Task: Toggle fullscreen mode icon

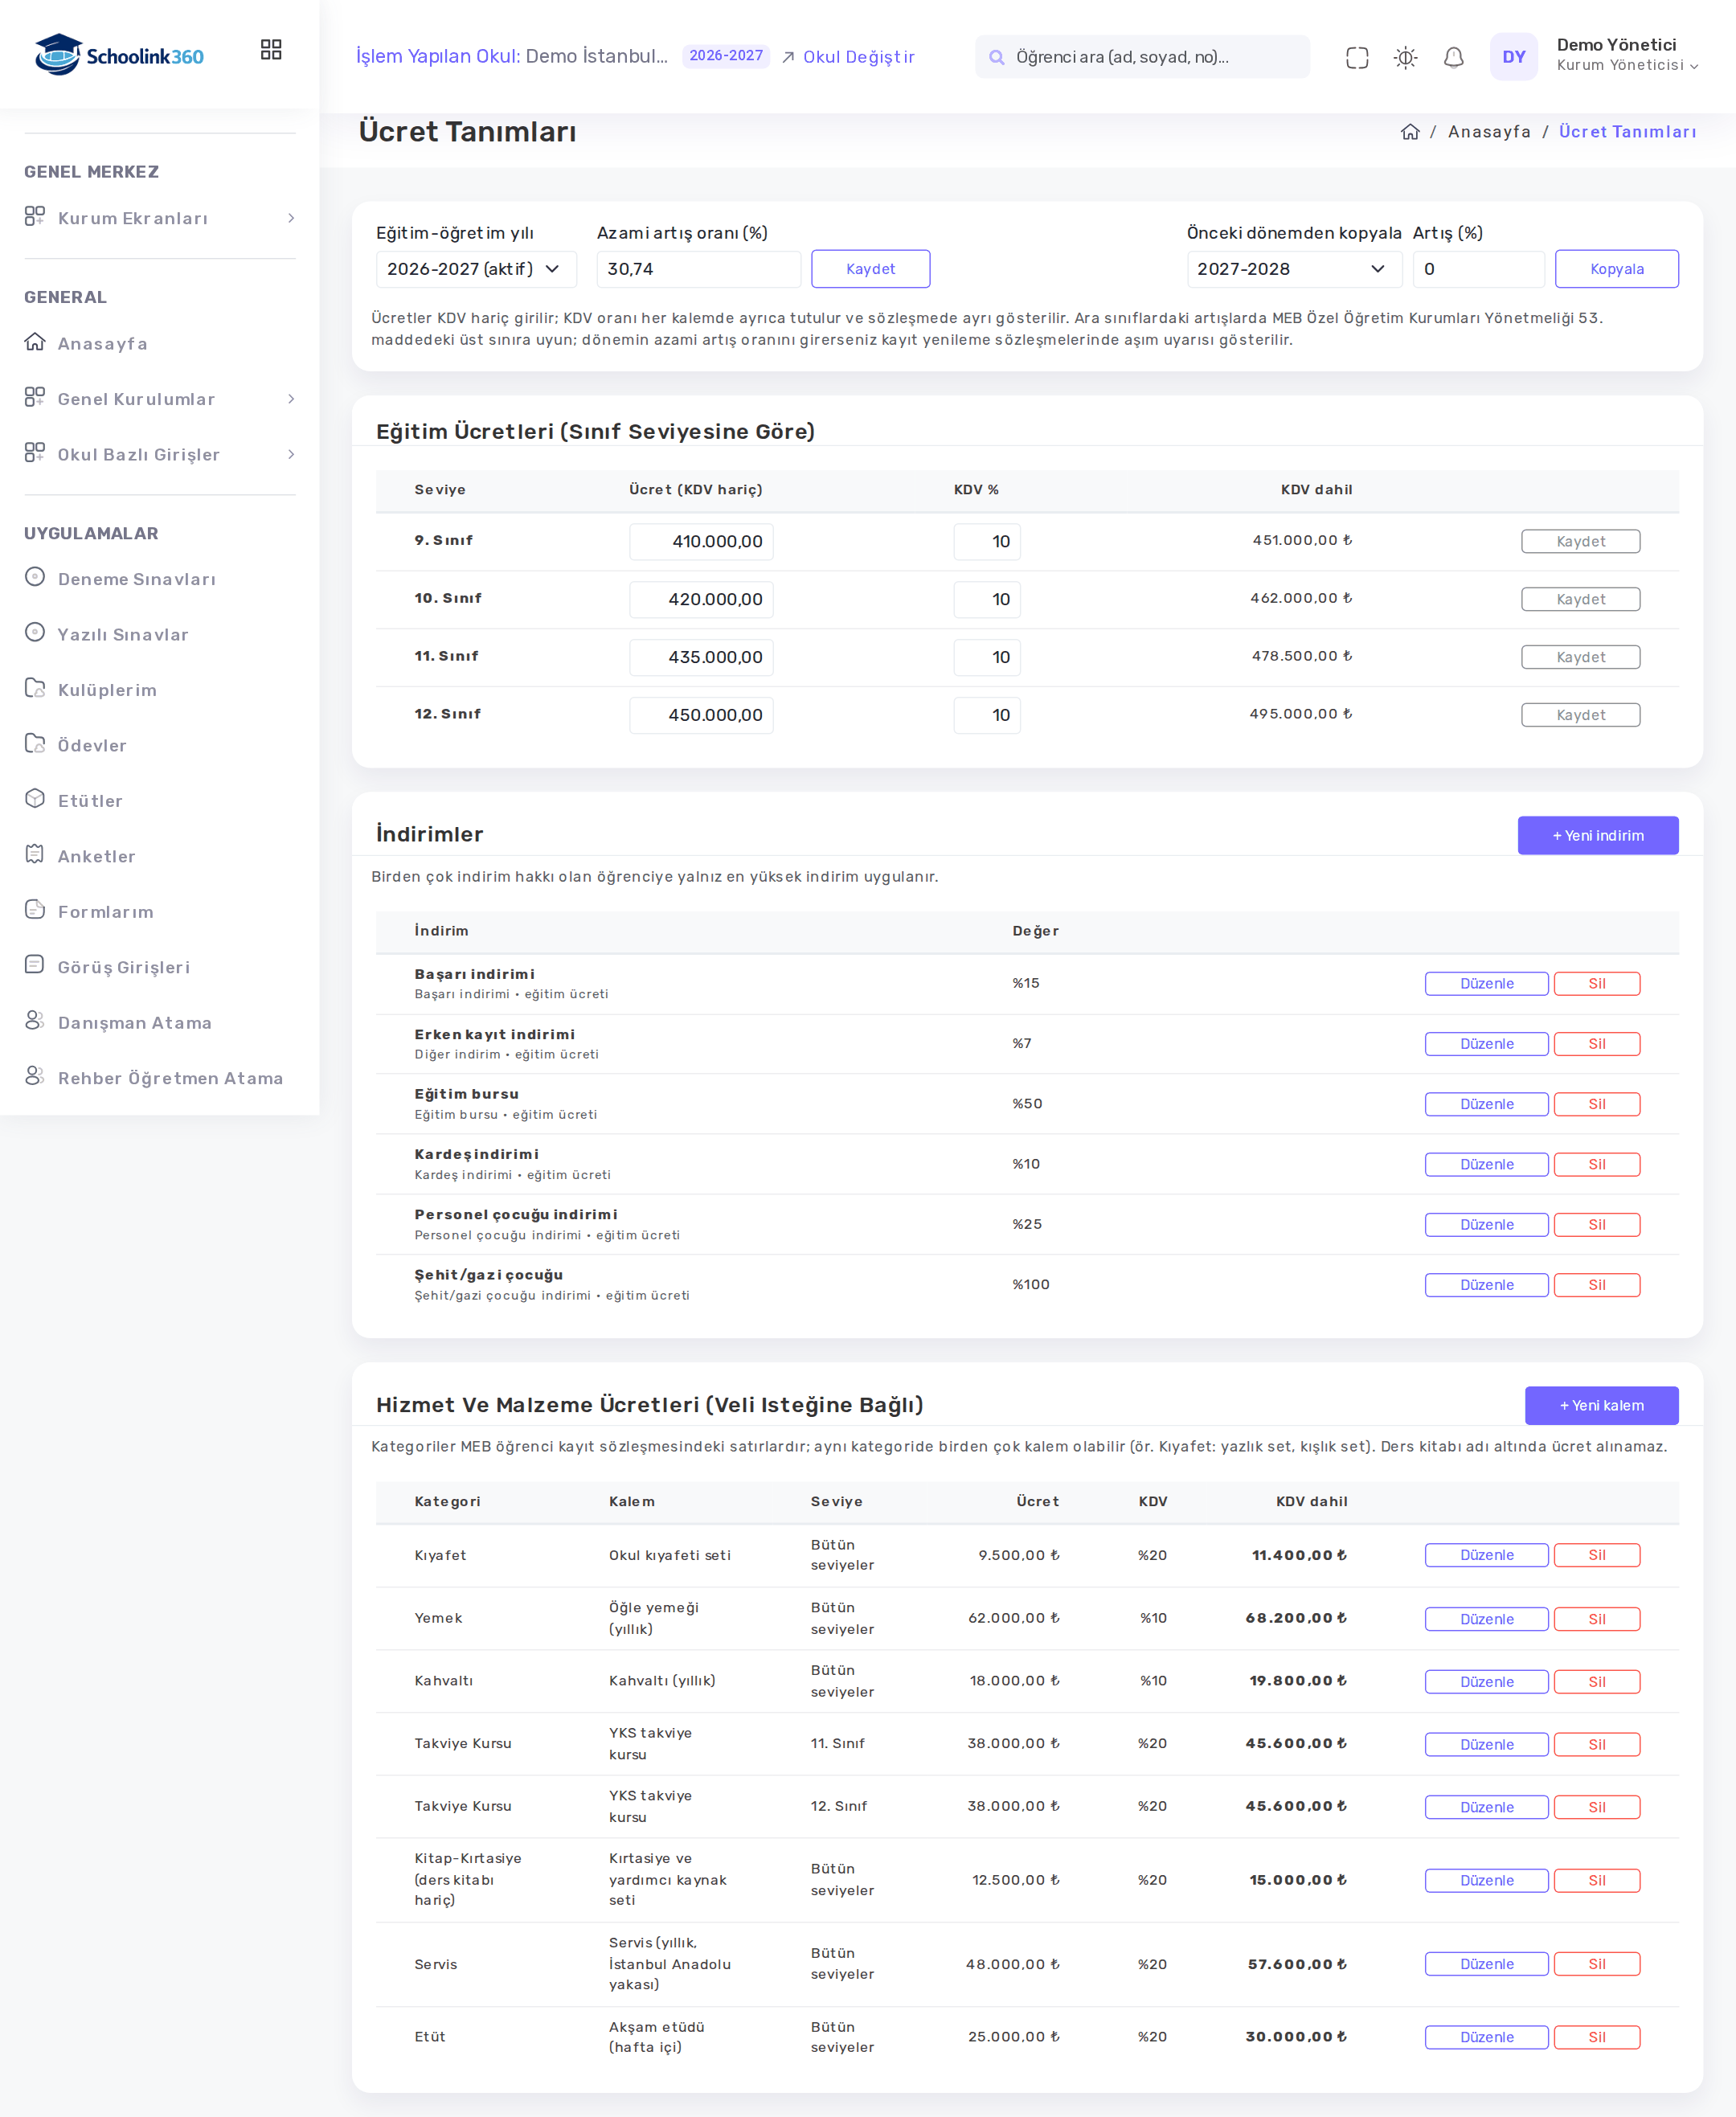Action: coord(1357,57)
